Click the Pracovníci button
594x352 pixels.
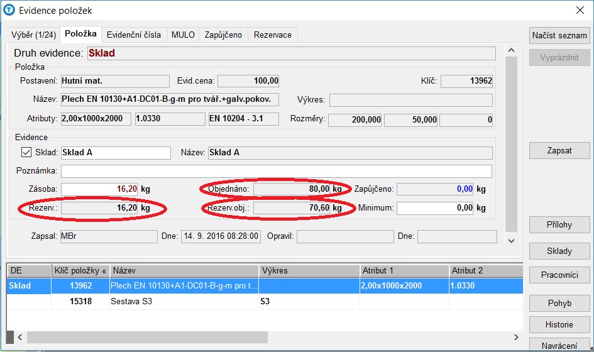[559, 275]
